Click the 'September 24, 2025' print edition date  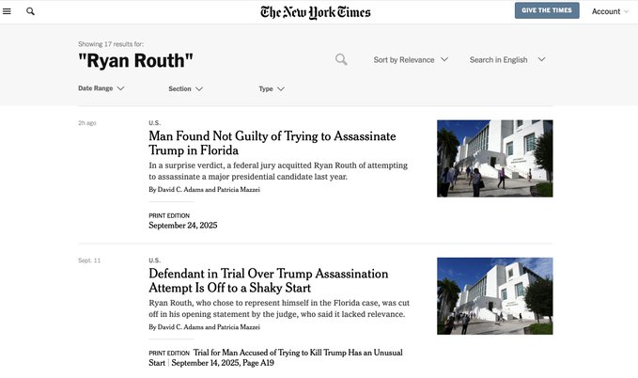pyautogui.click(x=182, y=226)
